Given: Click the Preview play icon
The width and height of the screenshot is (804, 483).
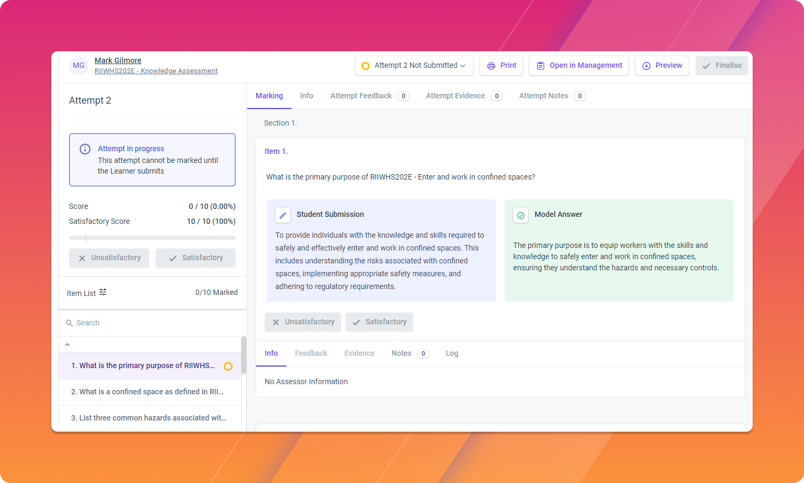Looking at the screenshot, I should point(646,66).
